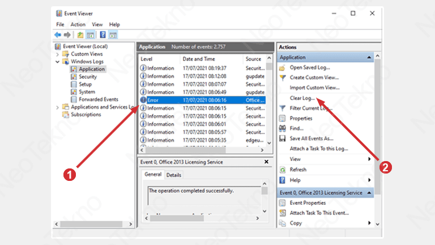This screenshot has height=245, width=435.
Task: Click the Event Properties icon
Action: click(x=283, y=203)
